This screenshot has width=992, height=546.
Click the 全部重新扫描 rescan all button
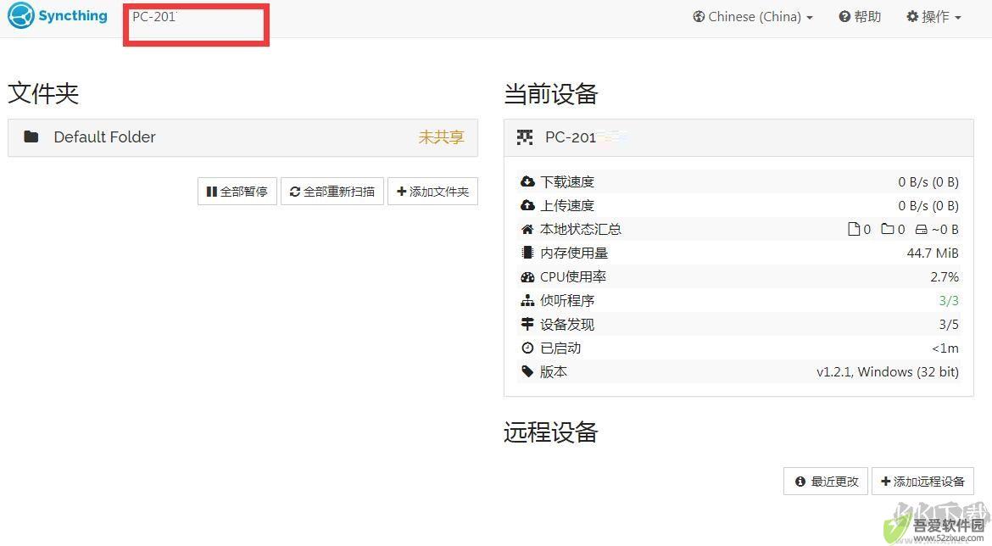[332, 192]
